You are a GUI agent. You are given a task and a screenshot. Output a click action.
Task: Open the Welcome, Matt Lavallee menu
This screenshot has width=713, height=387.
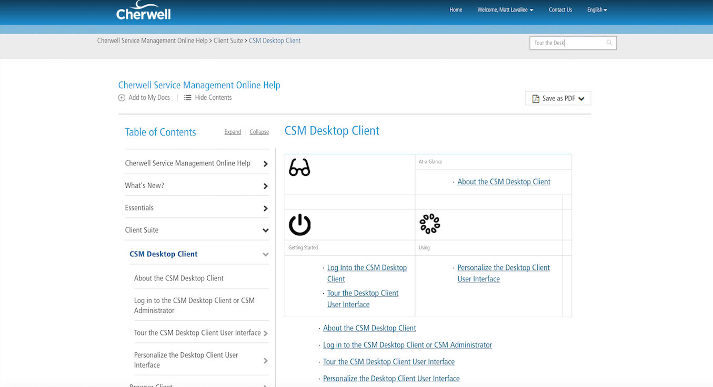[x=505, y=10]
